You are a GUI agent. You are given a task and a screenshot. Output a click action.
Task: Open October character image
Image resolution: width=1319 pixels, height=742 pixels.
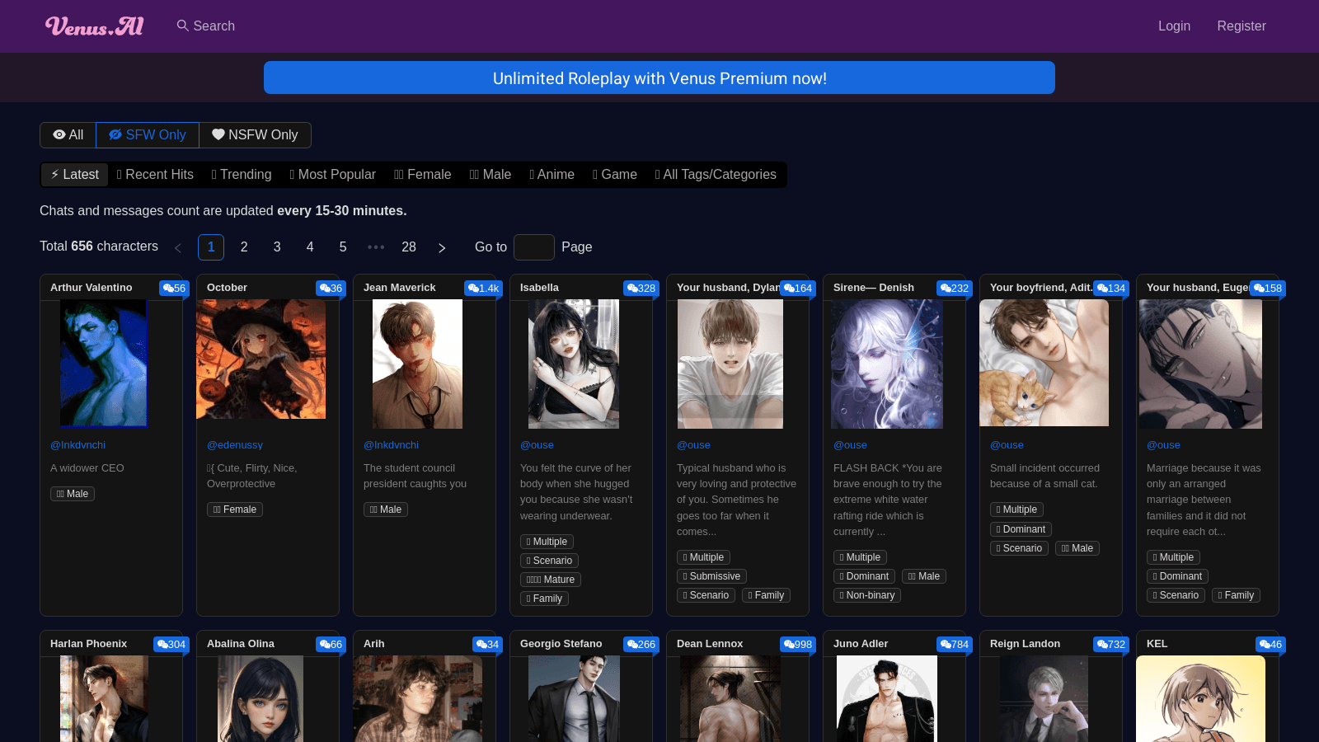coord(261,359)
